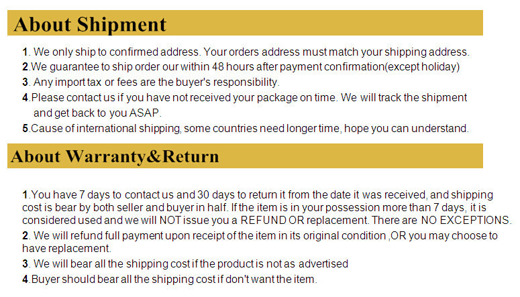
Task: Select the full payment refund rule
Action: [x=260, y=236]
